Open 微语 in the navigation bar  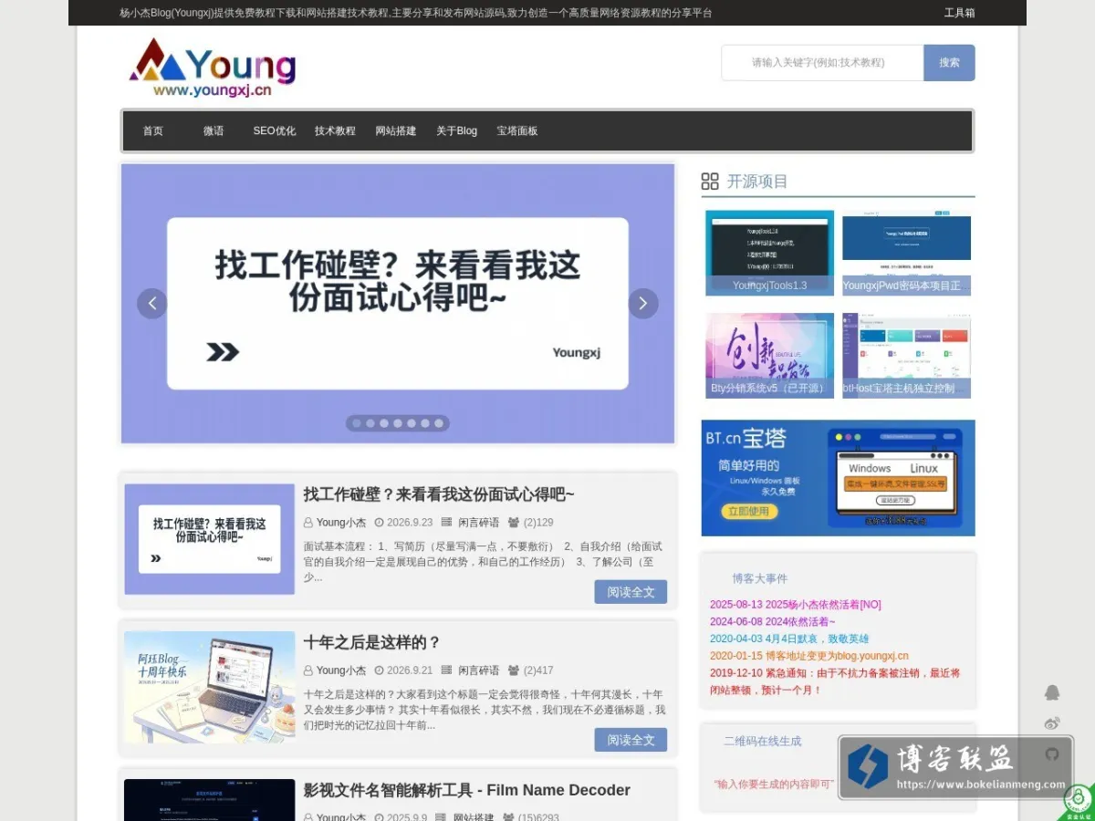[214, 131]
